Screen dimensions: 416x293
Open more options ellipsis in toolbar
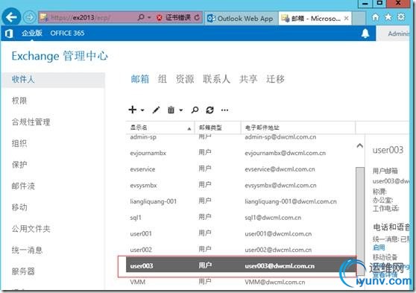[x=224, y=110]
